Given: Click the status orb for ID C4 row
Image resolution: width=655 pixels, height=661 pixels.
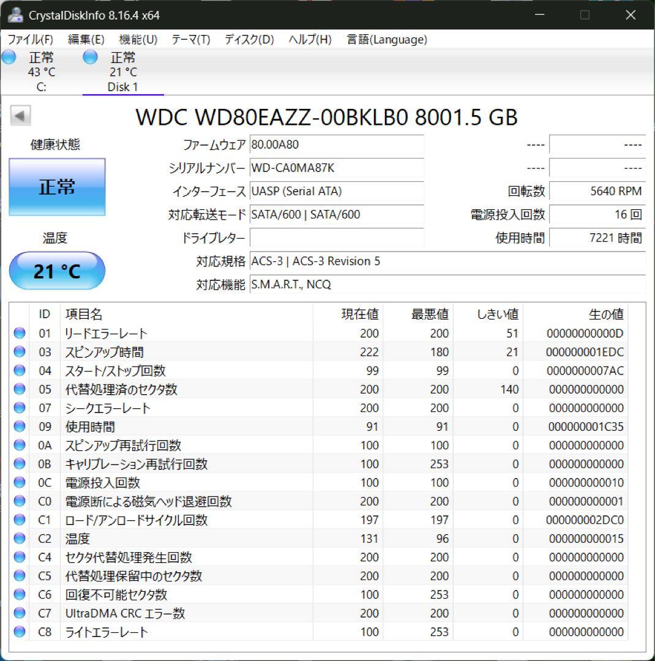Looking at the screenshot, I should 20,557.
